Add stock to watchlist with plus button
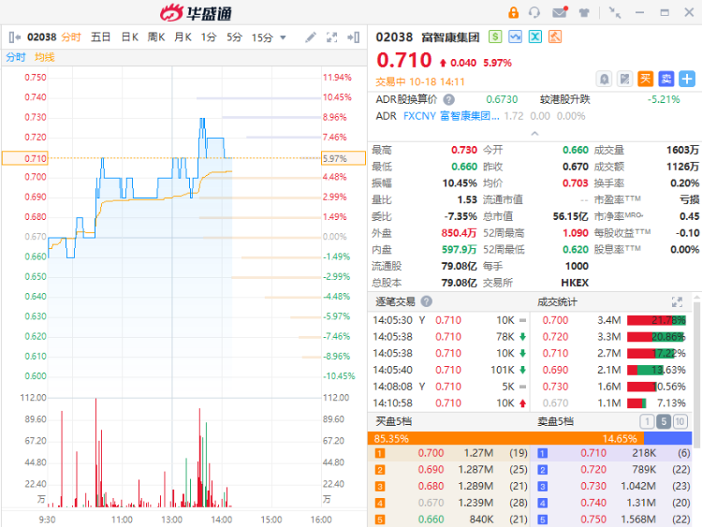Viewport: 702px width, 527px height. [x=687, y=79]
